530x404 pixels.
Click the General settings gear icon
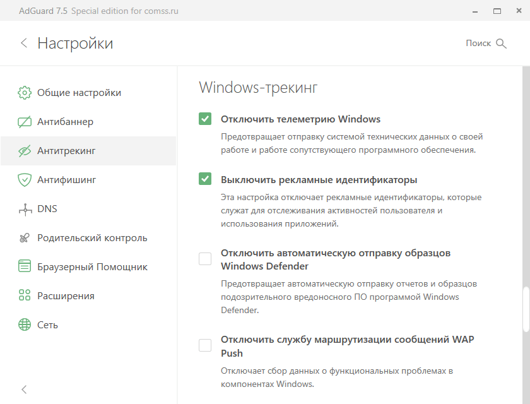point(25,93)
